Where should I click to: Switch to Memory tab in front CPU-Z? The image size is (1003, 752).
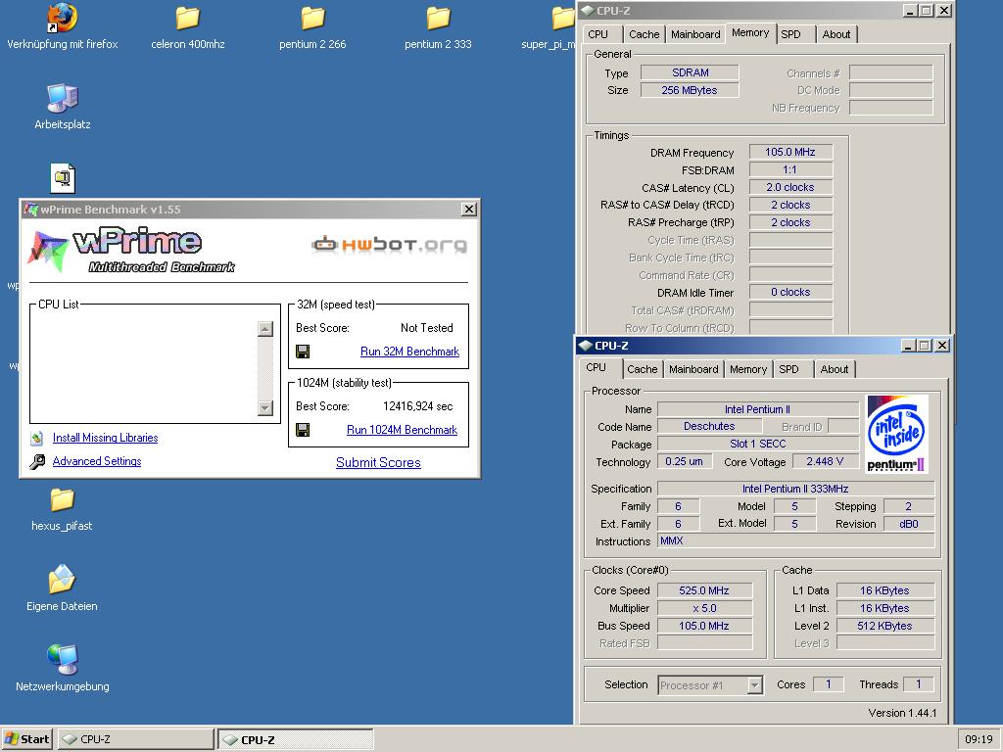pyautogui.click(x=747, y=369)
